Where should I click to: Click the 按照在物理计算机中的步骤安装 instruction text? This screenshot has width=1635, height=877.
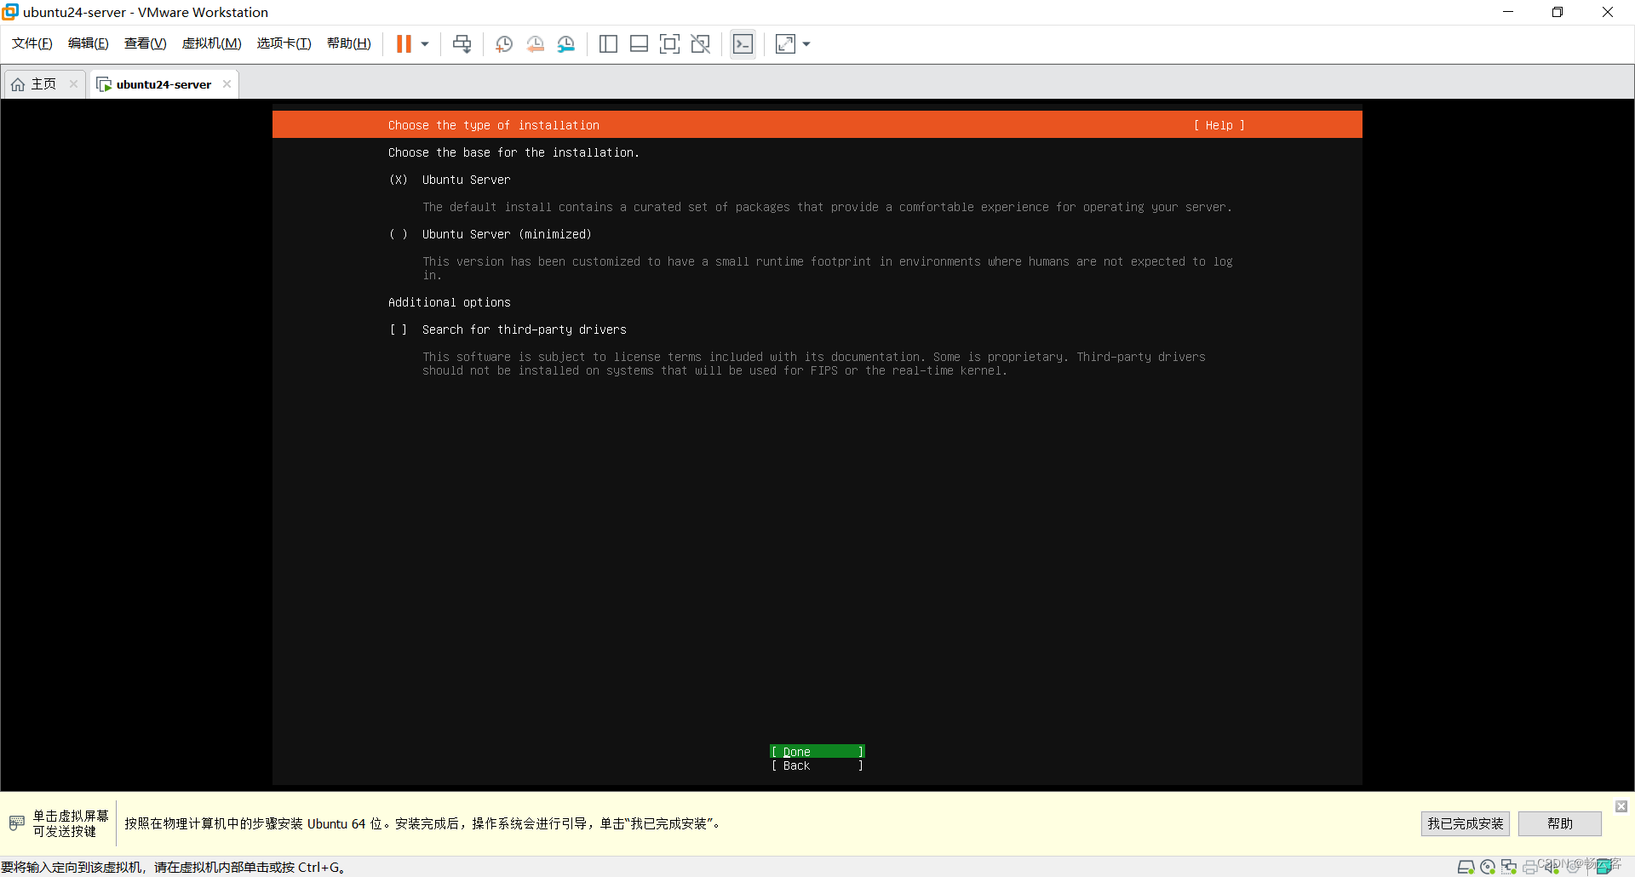[423, 823]
